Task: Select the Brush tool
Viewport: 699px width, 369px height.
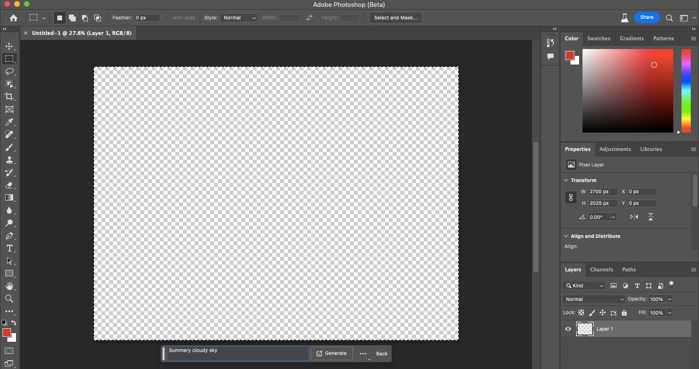Action: coord(9,148)
